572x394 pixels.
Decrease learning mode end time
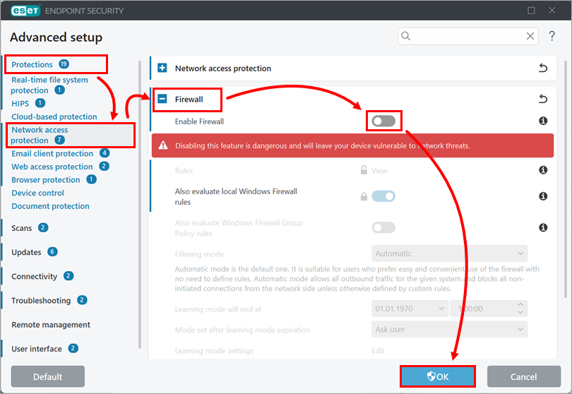pyautogui.click(x=520, y=313)
